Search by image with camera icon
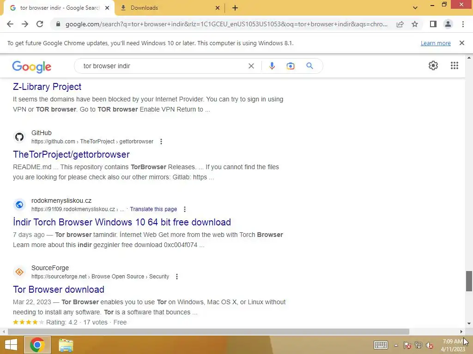 [290, 66]
